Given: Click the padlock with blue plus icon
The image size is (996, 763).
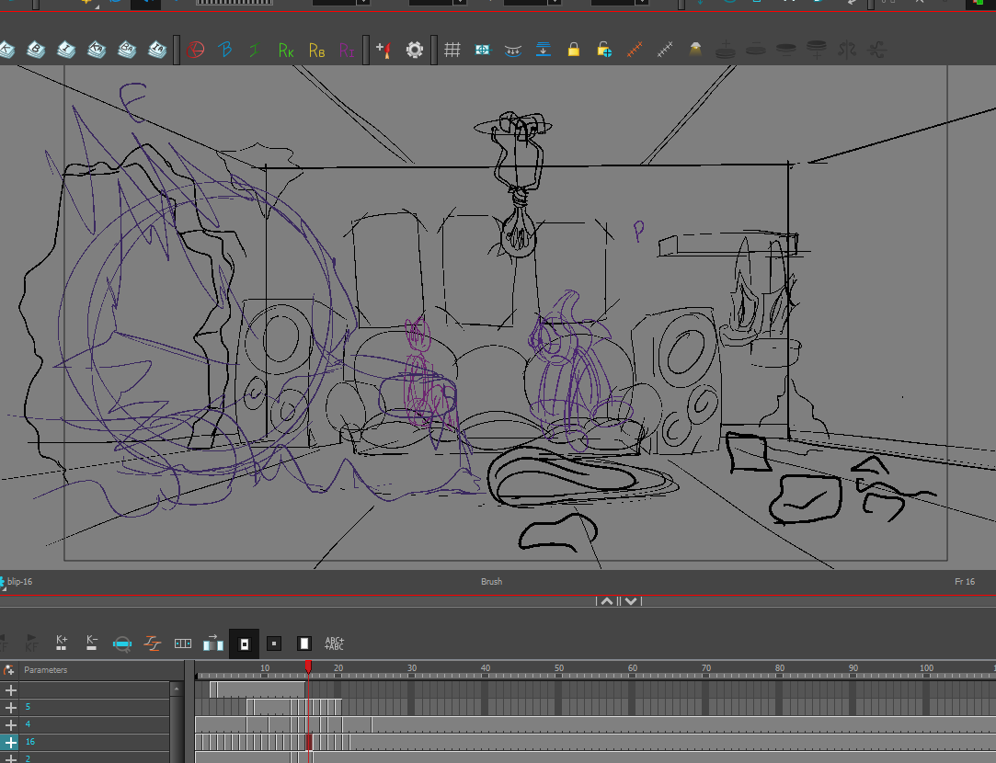Looking at the screenshot, I should (604, 50).
